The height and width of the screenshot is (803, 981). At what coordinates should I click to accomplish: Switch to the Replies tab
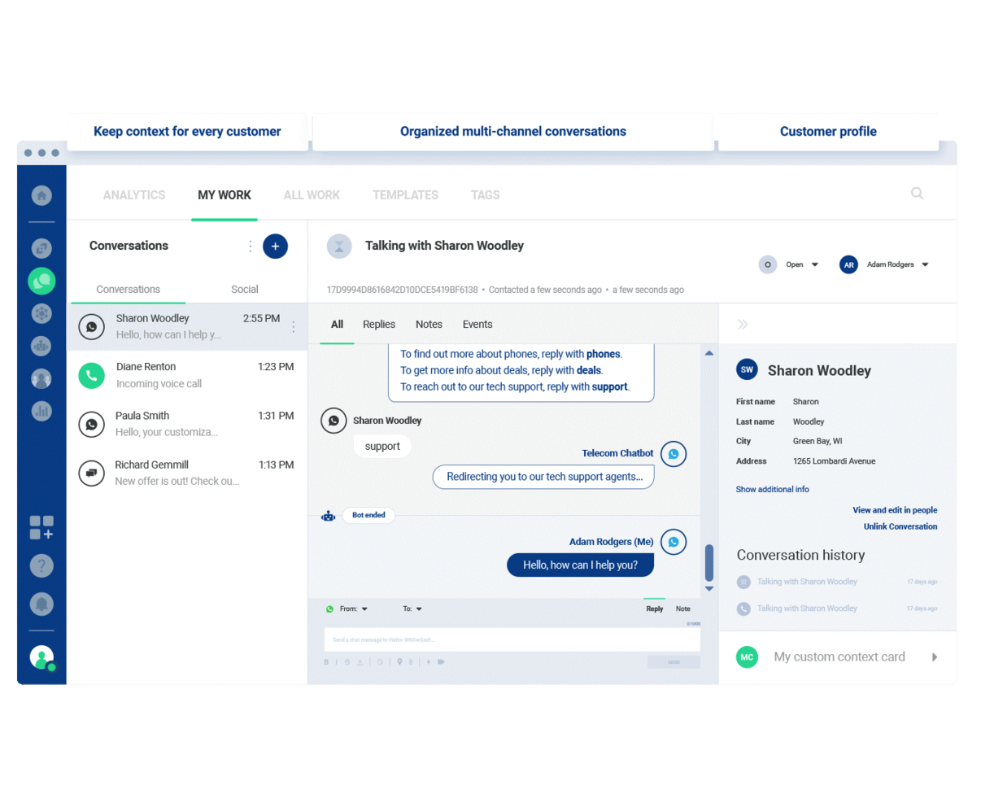pyautogui.click(x=378, y=324)
